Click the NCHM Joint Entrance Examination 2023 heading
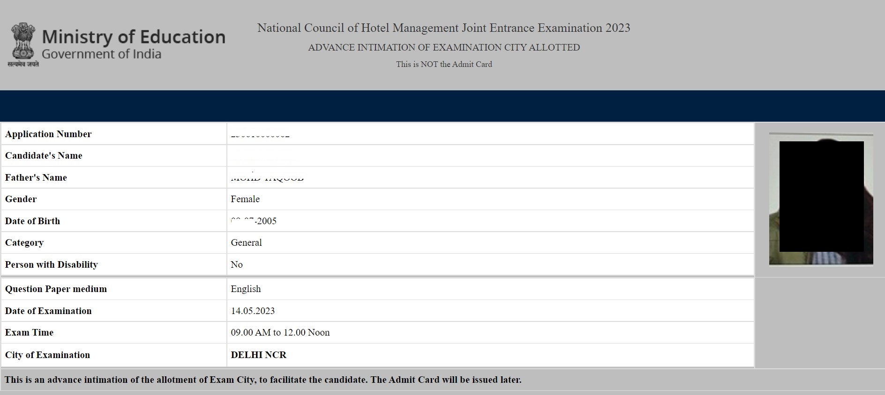Image resolution: width=885 pixels, height=395 pixels. [443, 28]
